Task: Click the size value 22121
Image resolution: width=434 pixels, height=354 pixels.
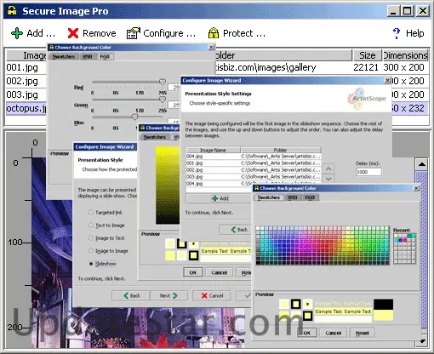Action: tap(366, 67)
